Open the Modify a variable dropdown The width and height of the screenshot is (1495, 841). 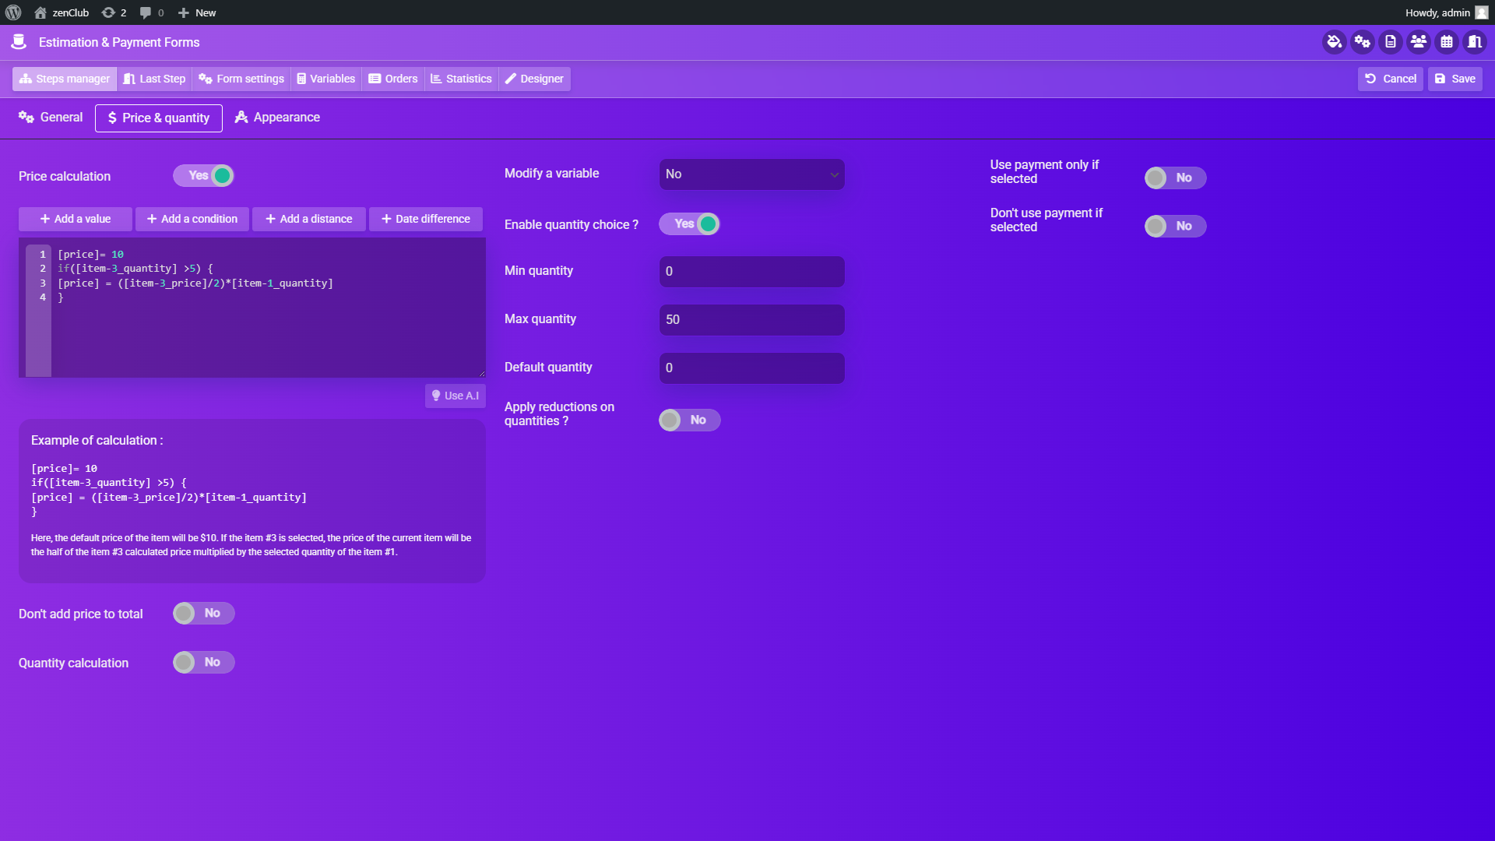752,174
